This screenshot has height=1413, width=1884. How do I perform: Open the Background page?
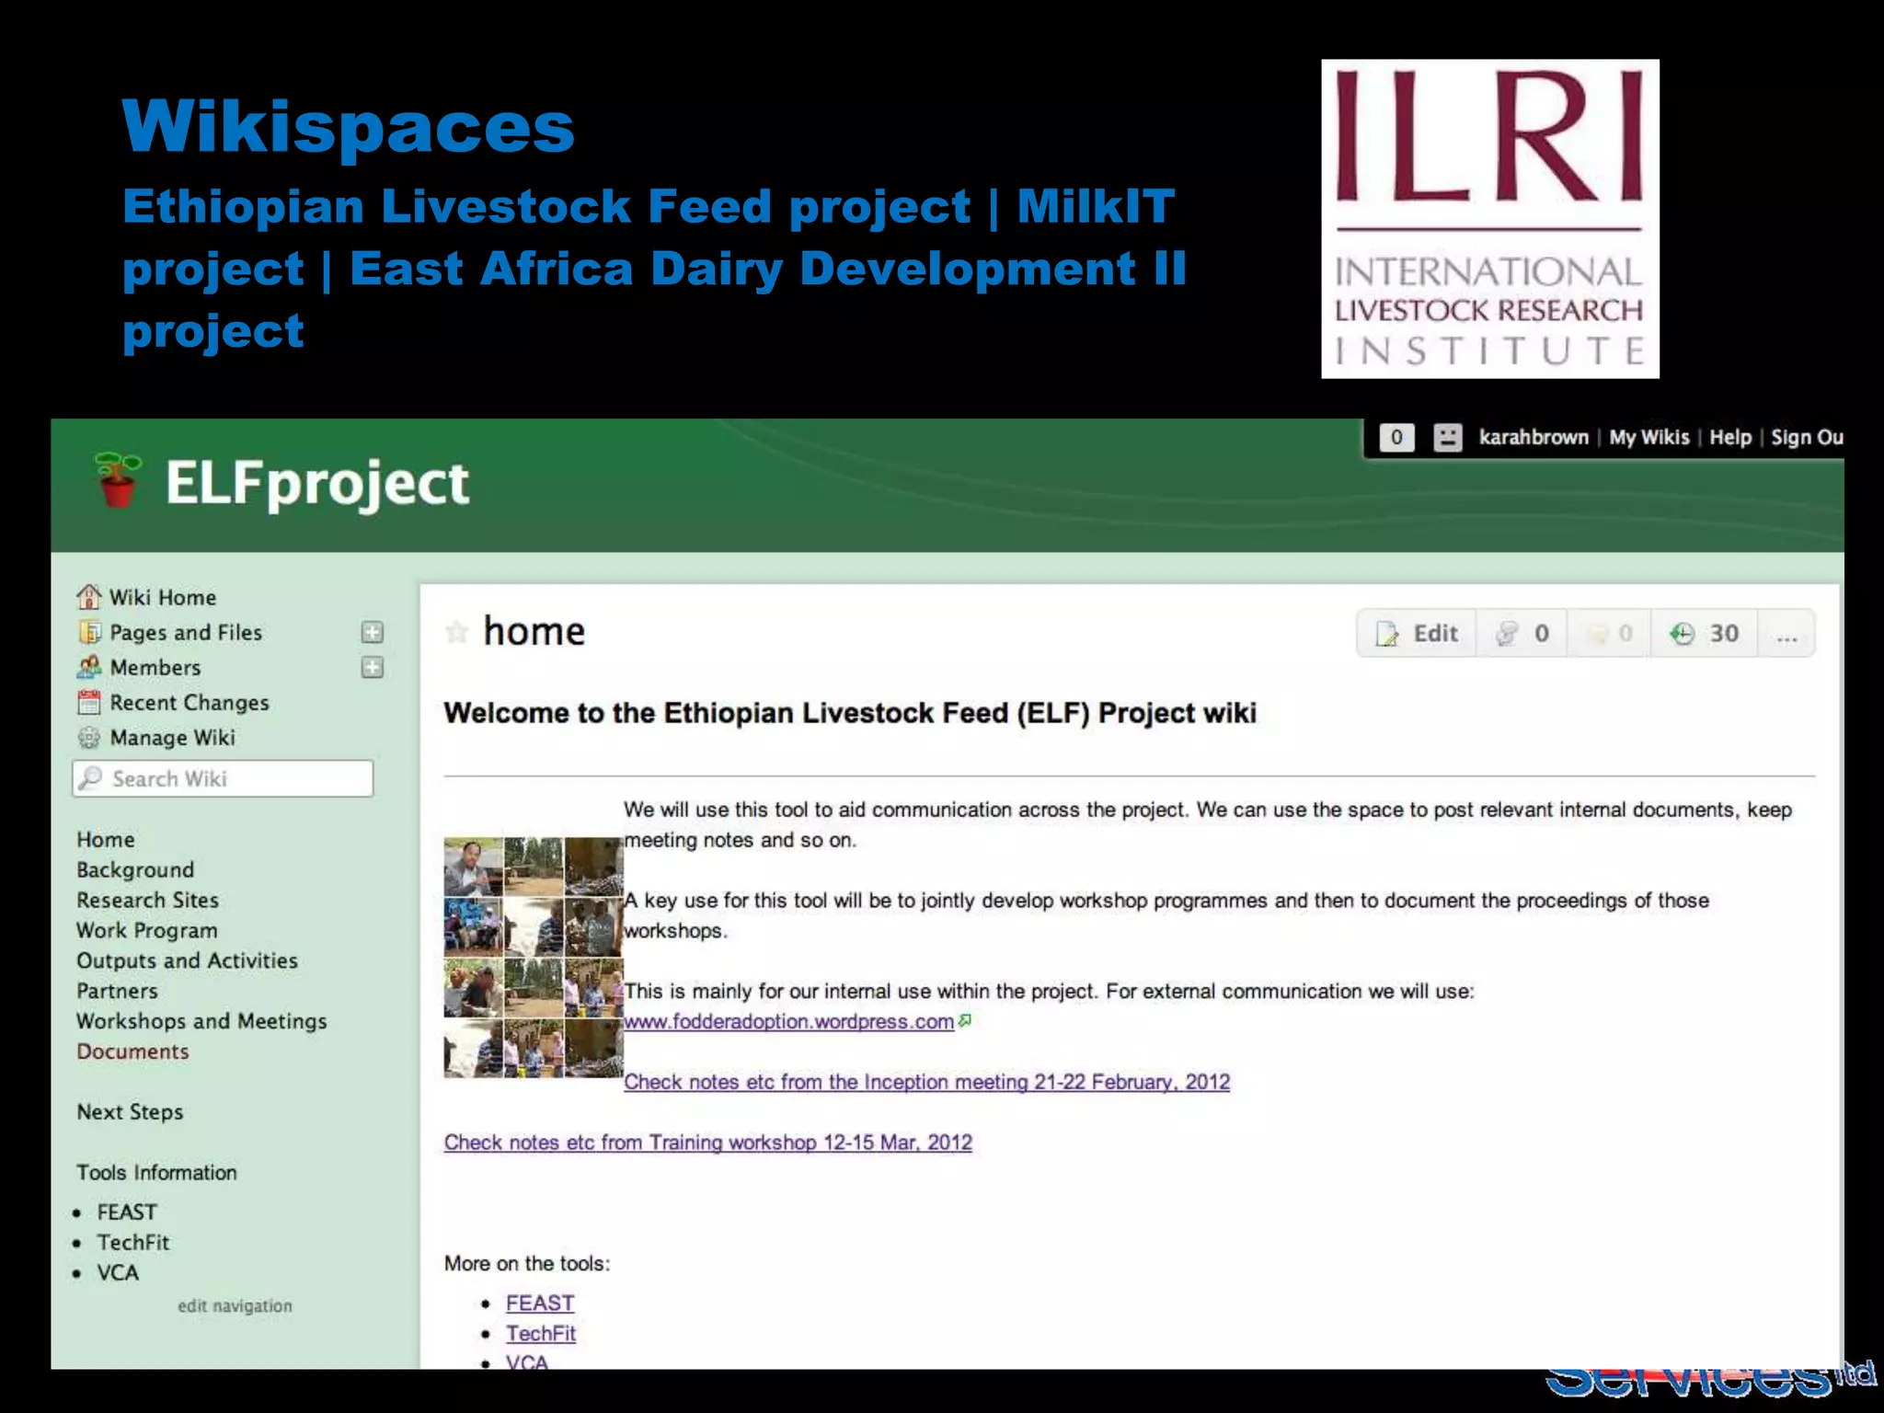135,869
